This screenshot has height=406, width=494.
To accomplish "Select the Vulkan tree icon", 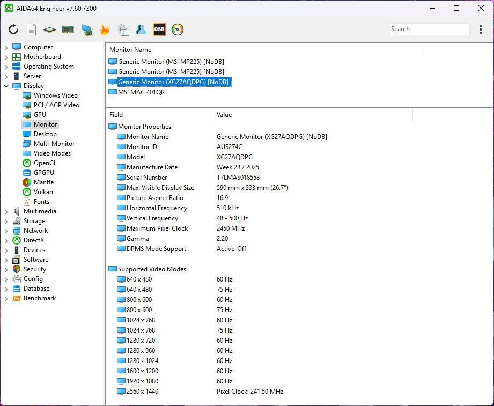I will pyautogui.click(x=27, y=192).
